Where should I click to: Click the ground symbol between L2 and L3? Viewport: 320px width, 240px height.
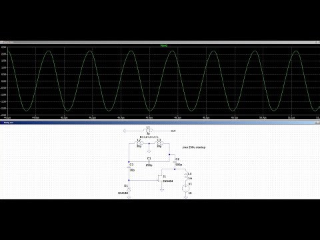pyautogui.click(x=149, y=151)
